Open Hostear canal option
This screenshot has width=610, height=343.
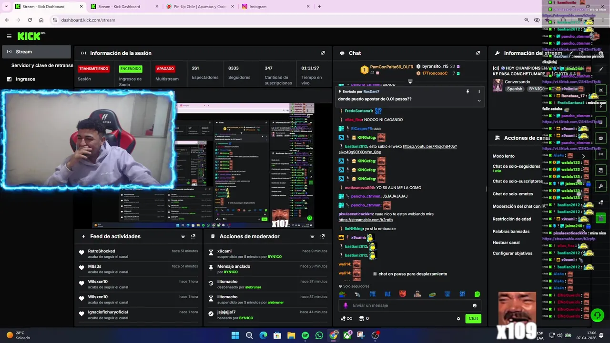click(506, 242)
